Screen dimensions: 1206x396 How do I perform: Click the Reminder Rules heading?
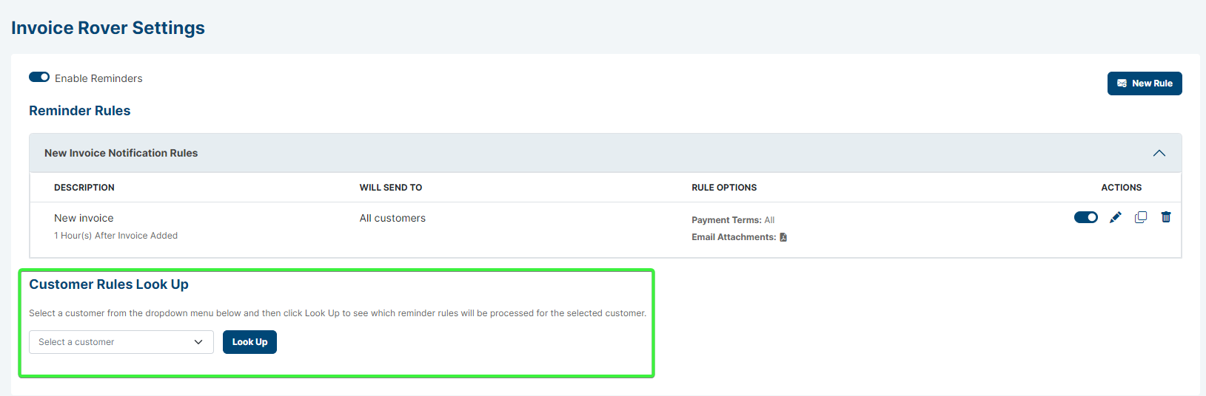[x=80, y=111]
